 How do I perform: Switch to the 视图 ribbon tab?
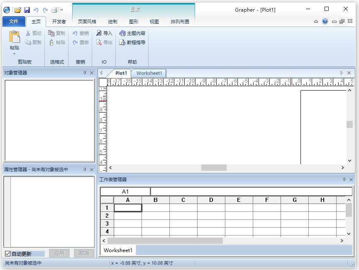click(154, 22)
